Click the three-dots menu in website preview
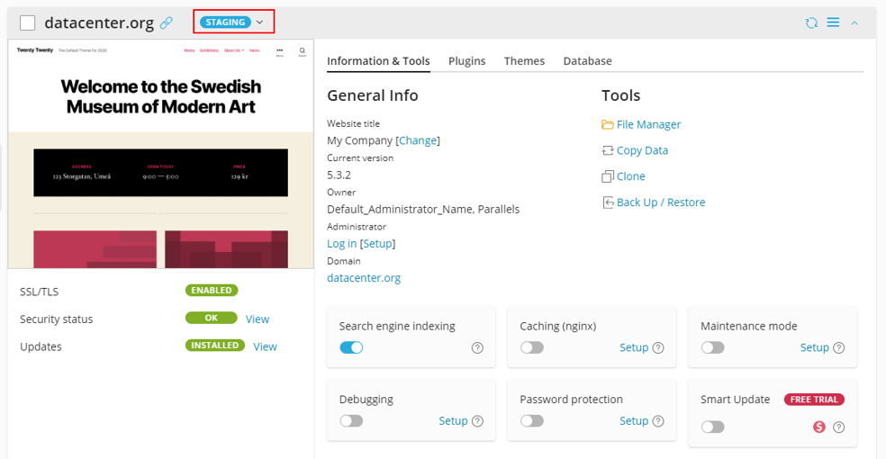This screenshot has width=886, height=459. 280,50
